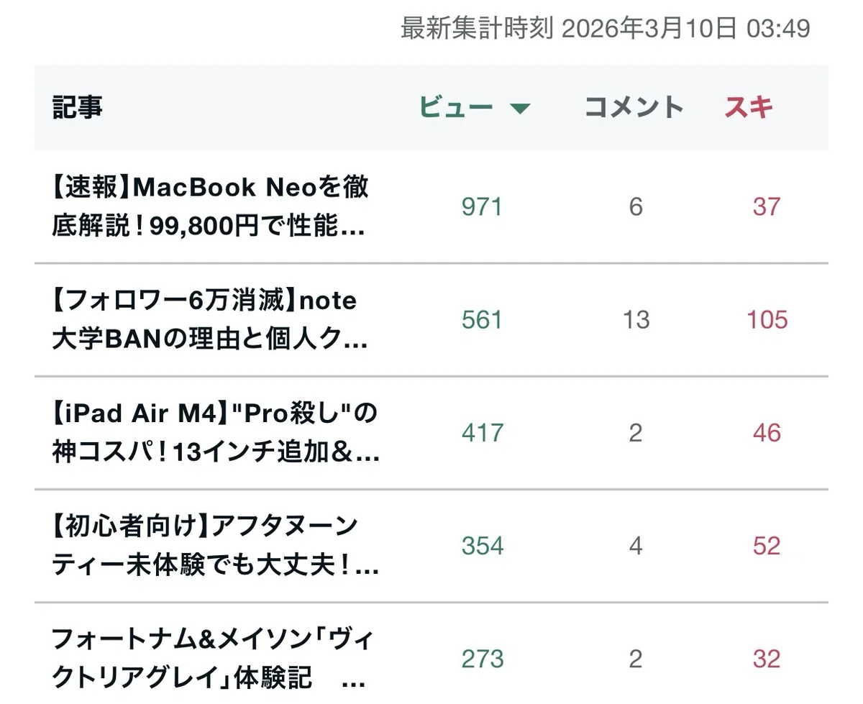Click the 561 view count
The height and width of the screenshot is (704, 863).
tap(482, 320)
